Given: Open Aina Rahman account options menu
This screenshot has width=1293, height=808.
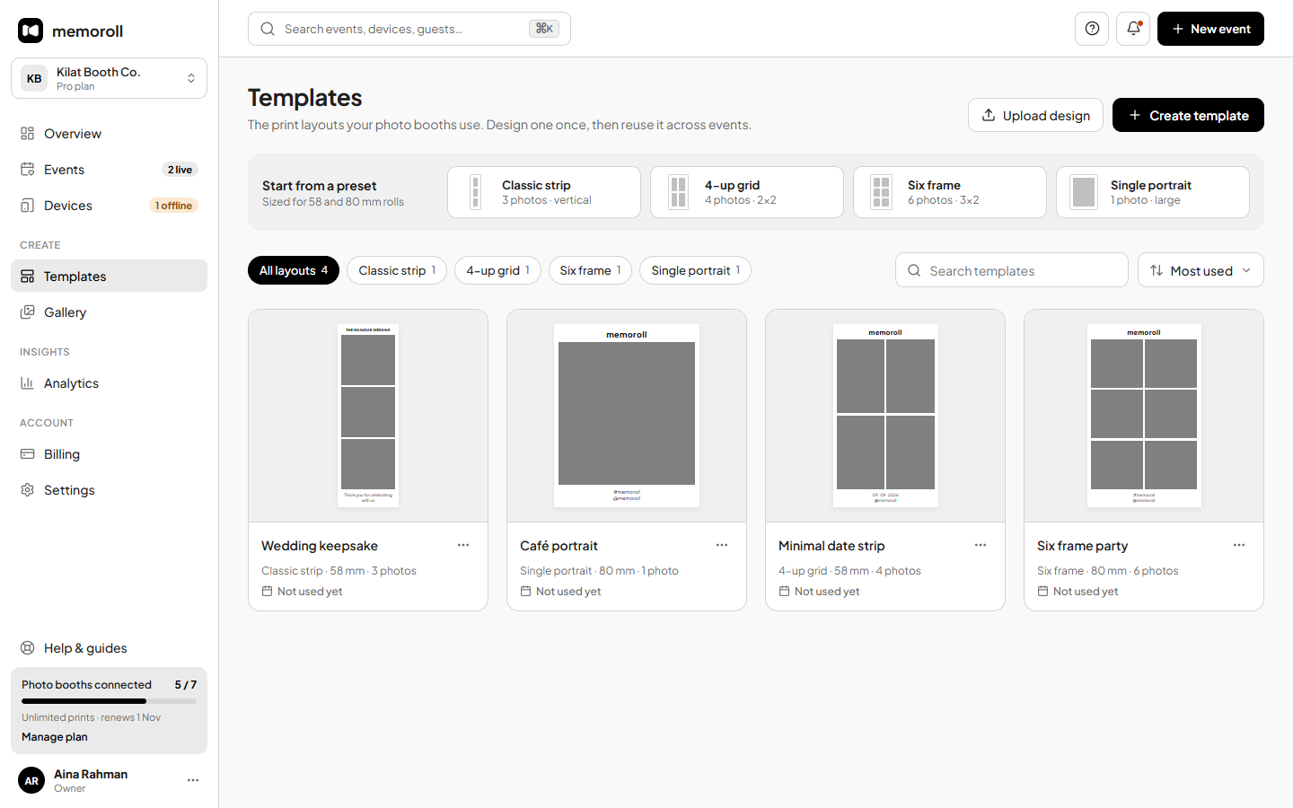Looking at the screenshot, I should pos(193,780).
